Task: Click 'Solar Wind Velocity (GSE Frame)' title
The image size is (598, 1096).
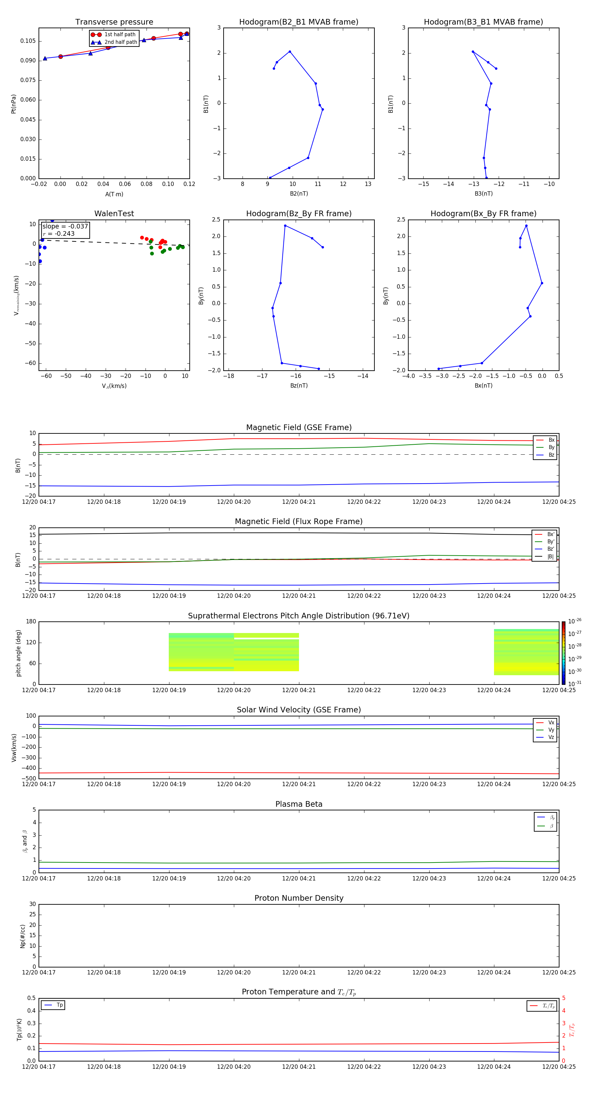Action: (299, 710)
